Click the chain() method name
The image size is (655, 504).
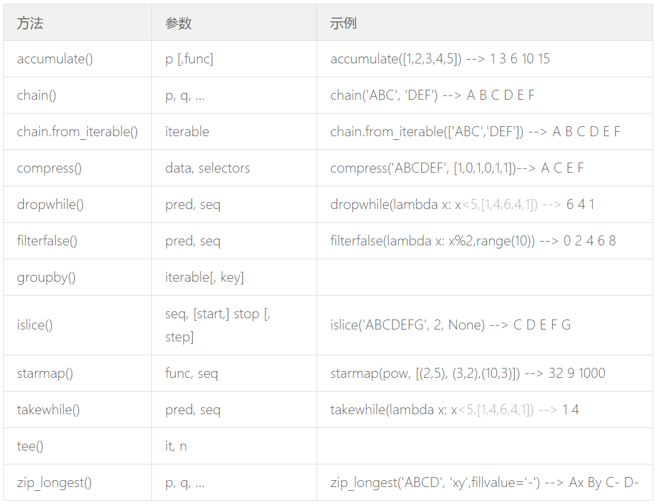(37, 95)
